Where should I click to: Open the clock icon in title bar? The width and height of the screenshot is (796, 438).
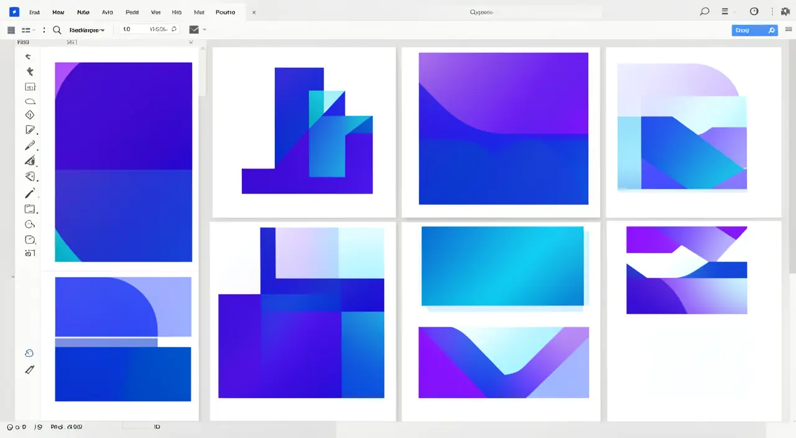[x=754, y=12]
